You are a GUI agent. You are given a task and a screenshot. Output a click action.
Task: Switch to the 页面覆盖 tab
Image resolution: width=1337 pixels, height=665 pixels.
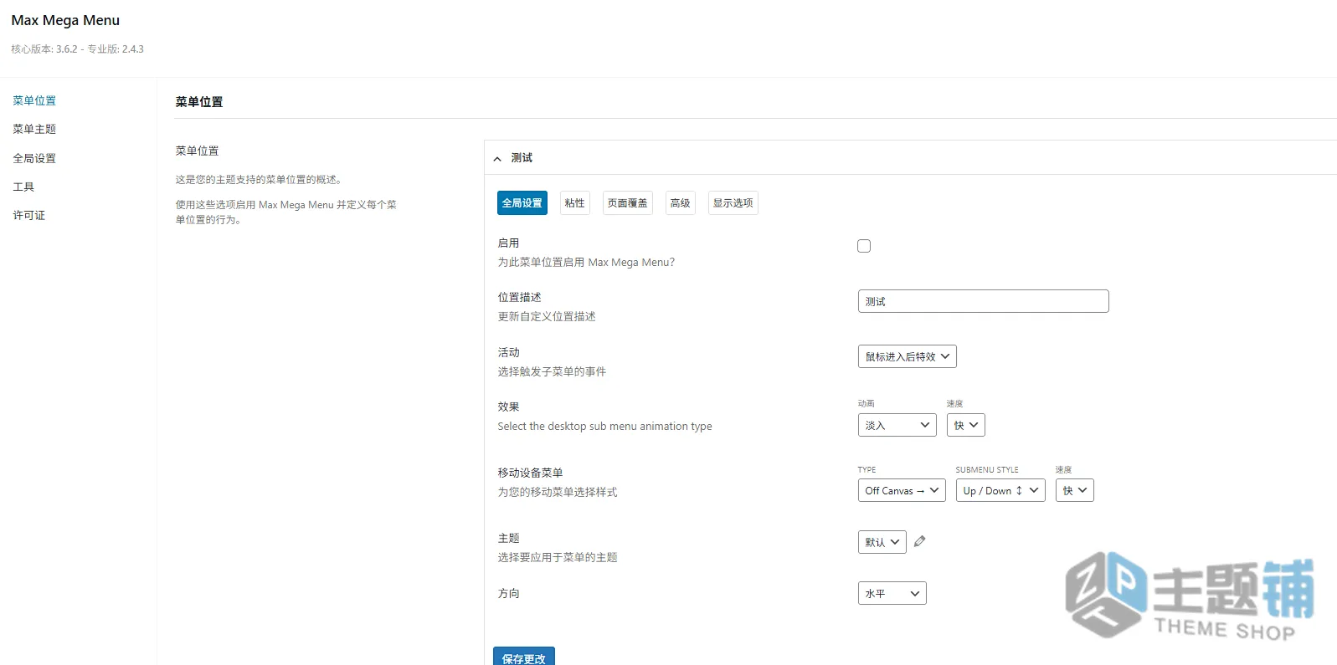628,203
